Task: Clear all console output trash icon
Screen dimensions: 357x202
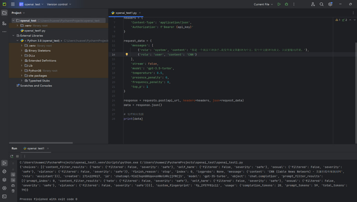Action: pyautogui.click(x=13, y=191)
